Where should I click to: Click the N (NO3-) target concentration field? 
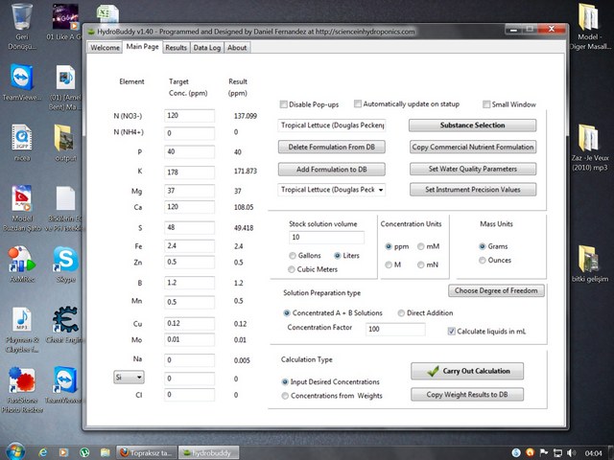point(190,116)
